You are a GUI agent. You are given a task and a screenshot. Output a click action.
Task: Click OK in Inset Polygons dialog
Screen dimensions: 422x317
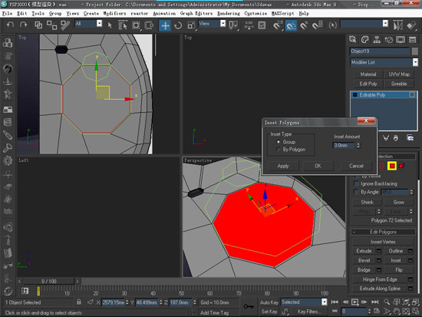point(318,166)
